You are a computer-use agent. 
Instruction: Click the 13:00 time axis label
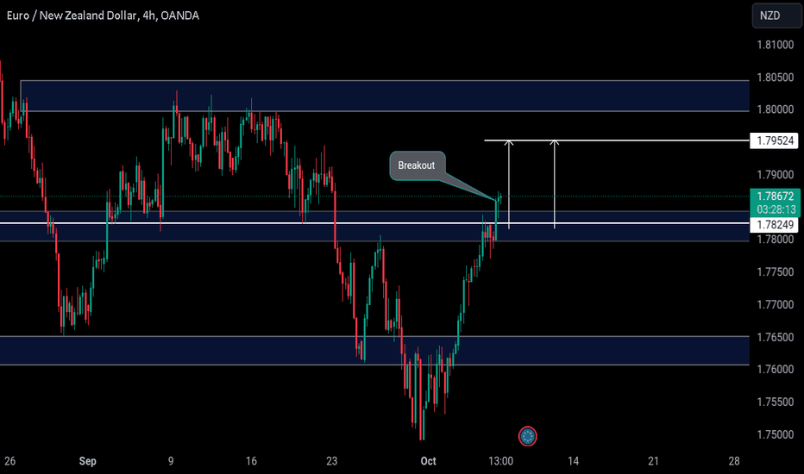click(500, 461)
